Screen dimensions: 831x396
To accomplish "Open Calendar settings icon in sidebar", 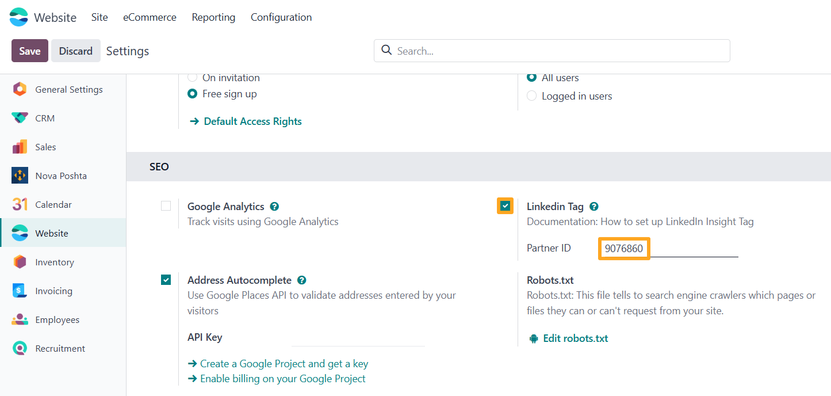I will 20,204.
